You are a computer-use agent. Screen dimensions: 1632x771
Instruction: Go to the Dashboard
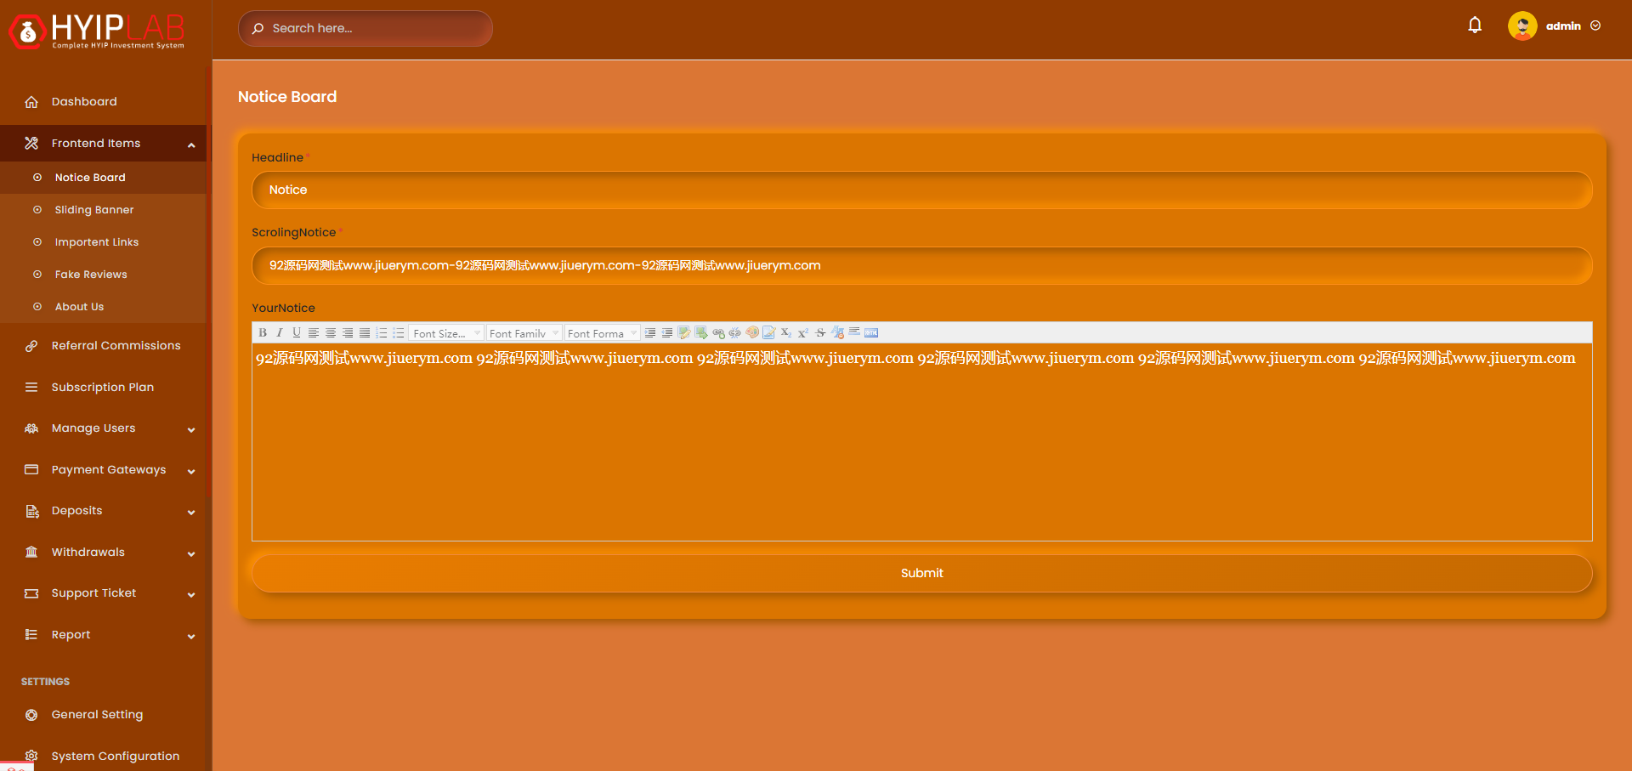click(103, 102)
